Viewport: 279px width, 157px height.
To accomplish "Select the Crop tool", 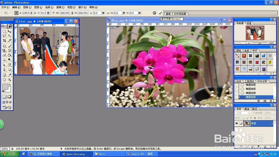I will coord(4,41).
